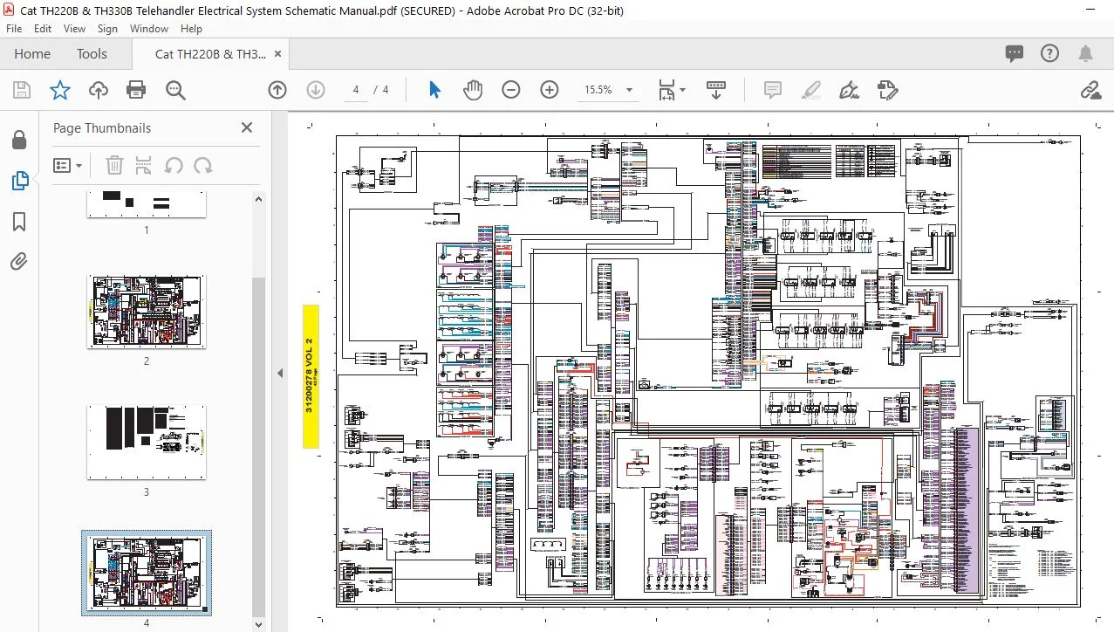Switch to the Tools tab
The image size is (1114, 632).
point(92,54)
